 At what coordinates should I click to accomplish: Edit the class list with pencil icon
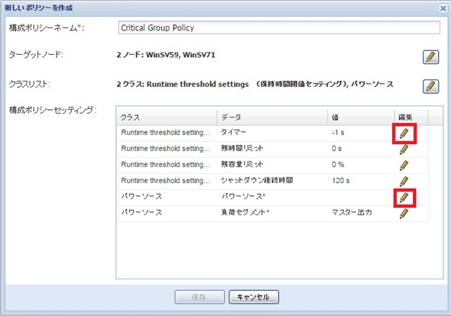click(x=430, y=86)
